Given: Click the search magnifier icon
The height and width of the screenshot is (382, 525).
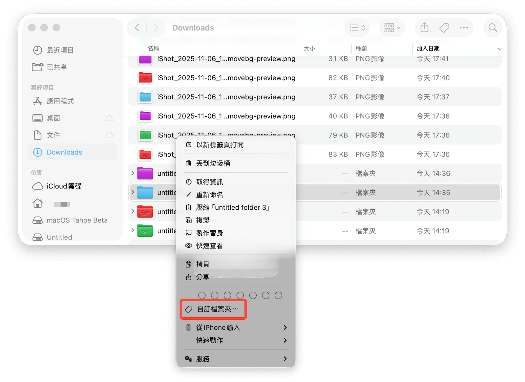Looking at the screenshot, I should click(x=493, y=28).
